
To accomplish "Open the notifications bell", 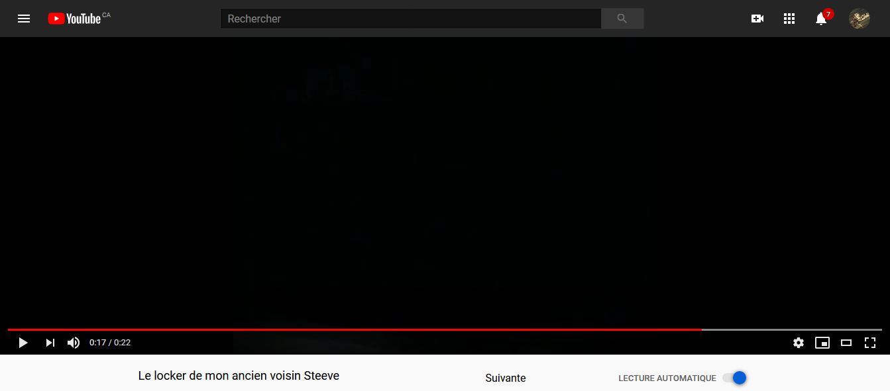I will [821, 19].
